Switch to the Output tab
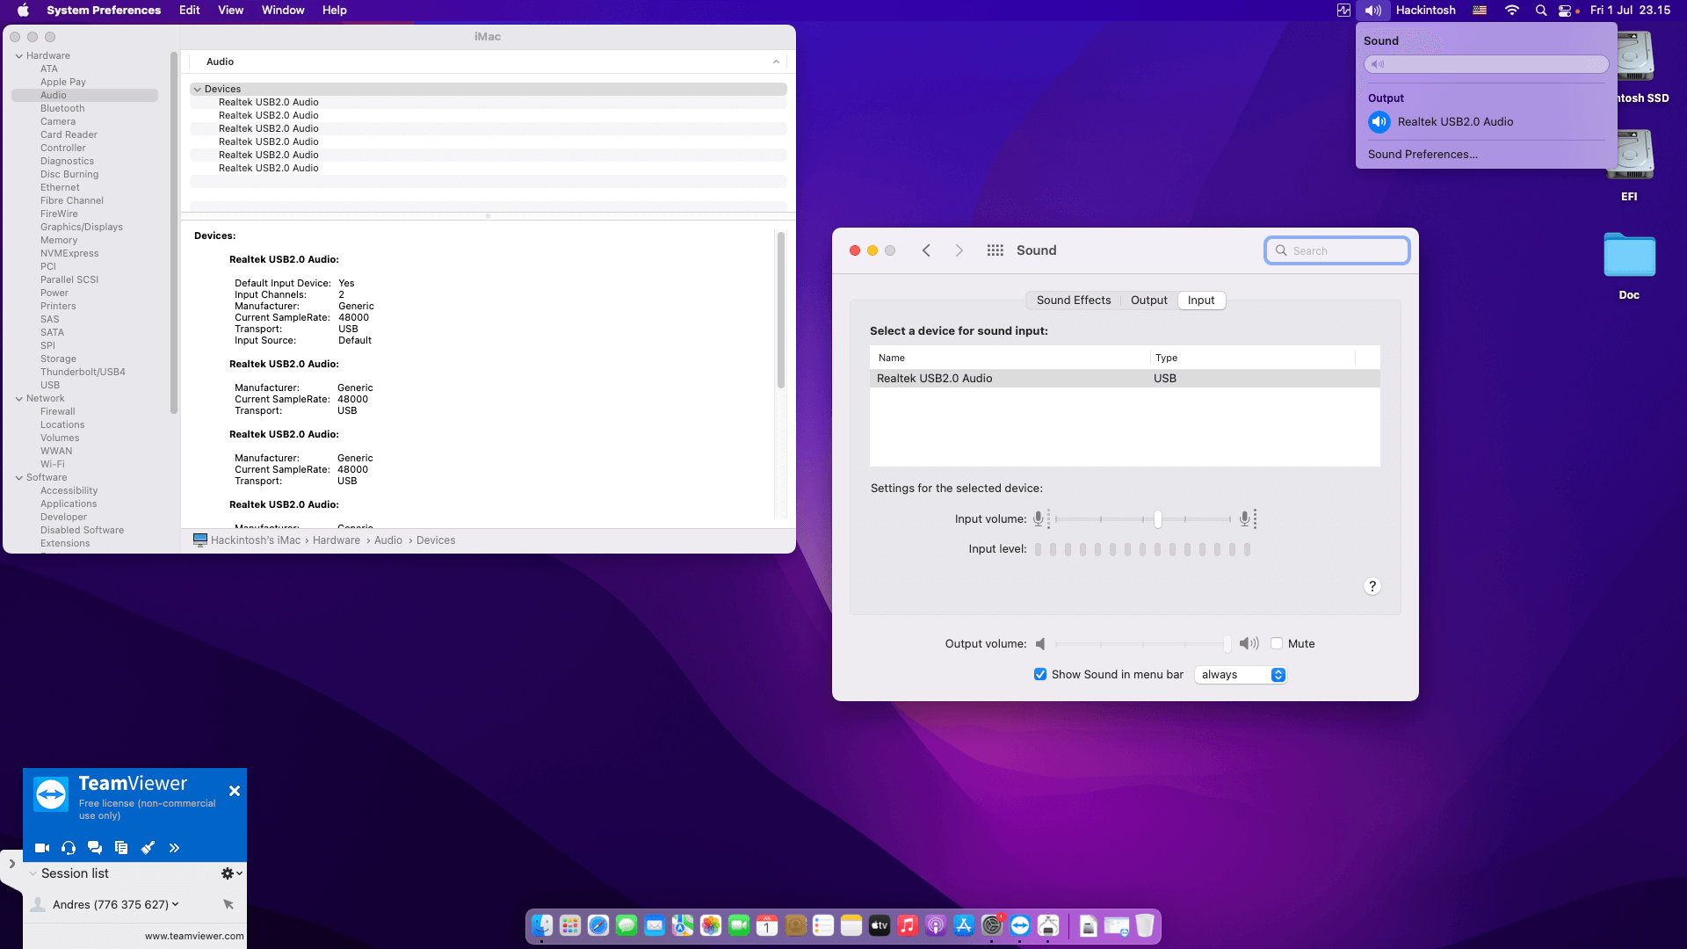 point(1148,300)
